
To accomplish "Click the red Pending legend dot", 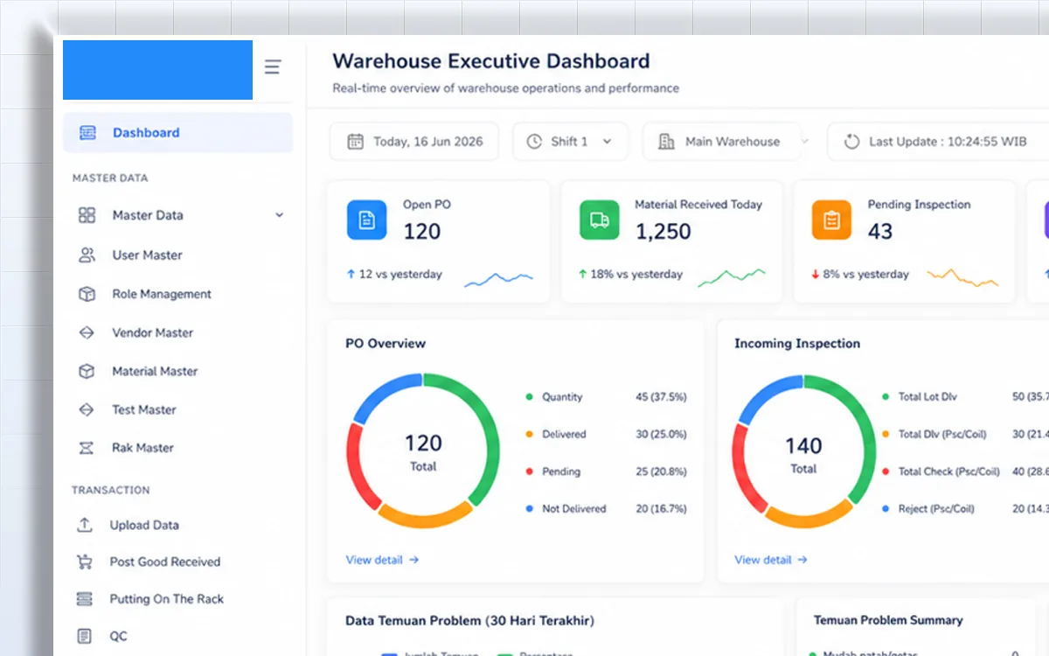I will [x=529, y=471].
